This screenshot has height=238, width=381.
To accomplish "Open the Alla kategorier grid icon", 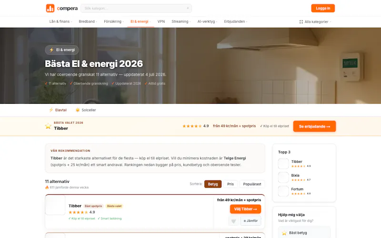I will (x=301, y=21).
